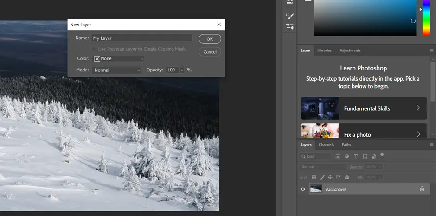Select the Layers tab

pyautogui.click(x=306, y=145)
